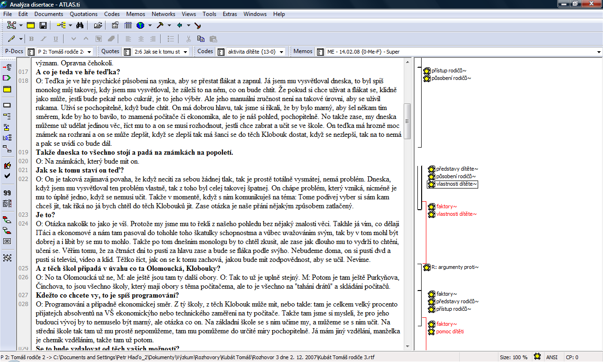Image resolution: width=603 pixels, height=362 pixels.
Task: Save project with the floppy disk icon
Action: tap(43, 25)
